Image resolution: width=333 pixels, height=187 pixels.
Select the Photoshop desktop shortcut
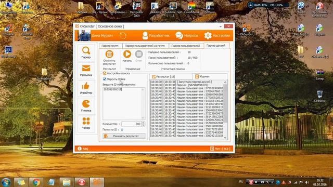click(8, 52)
